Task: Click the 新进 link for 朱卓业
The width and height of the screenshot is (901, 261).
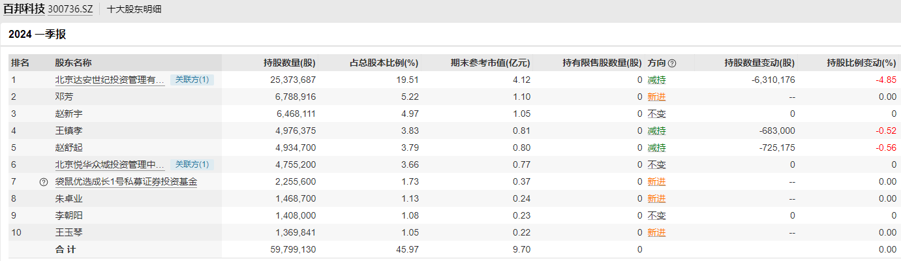Action: pyautogui.click(x=656, y=199)
